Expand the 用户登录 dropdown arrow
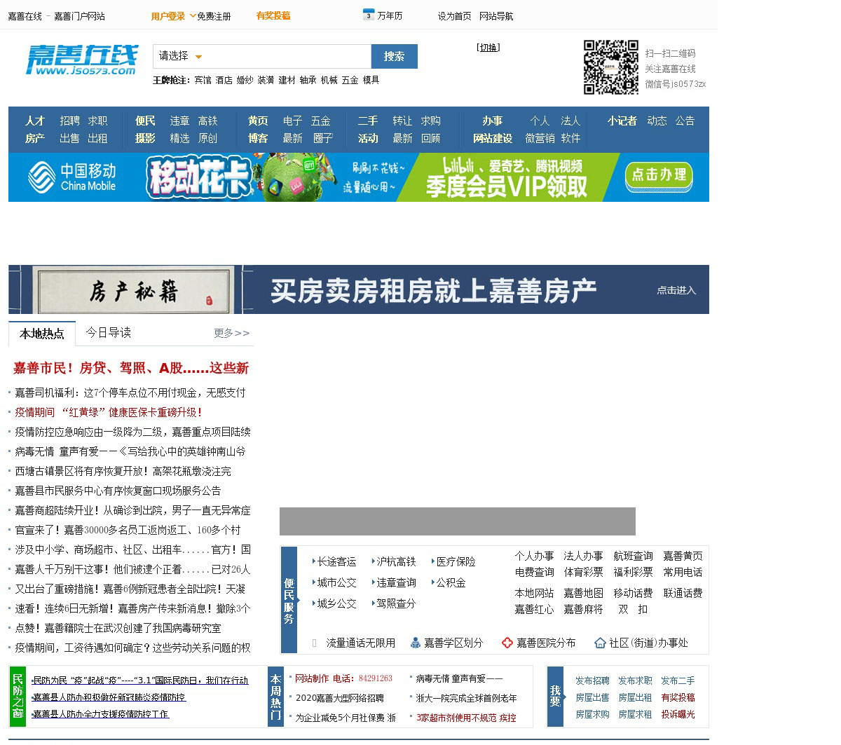Viewport: 841px width, 745px height. 192,15
